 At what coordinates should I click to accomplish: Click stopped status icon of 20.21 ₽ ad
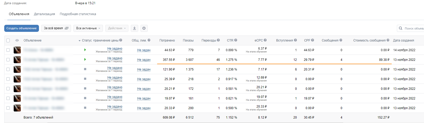point(85,88)
